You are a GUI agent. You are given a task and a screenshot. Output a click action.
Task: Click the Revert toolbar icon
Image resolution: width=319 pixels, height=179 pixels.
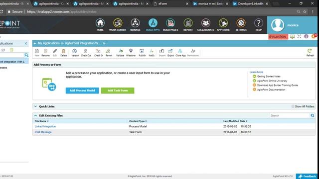[109, 51]
